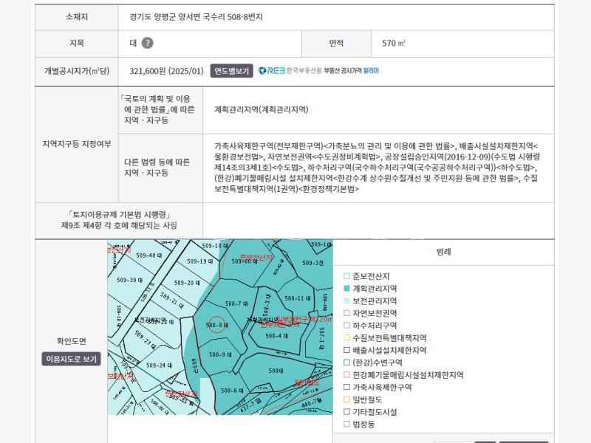Toggle the 배출시설설치제한지역 legend checkbox
Image resolution: width=591 pixels, height=443 pixels.
click(x=347, y=350)
